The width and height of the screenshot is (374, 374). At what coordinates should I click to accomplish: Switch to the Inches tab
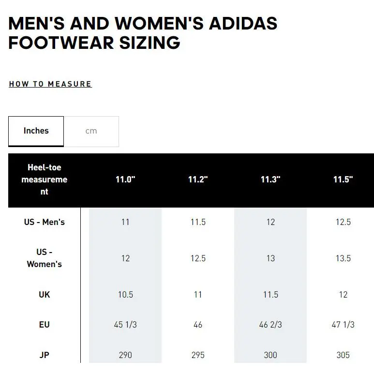coord(36,131)
